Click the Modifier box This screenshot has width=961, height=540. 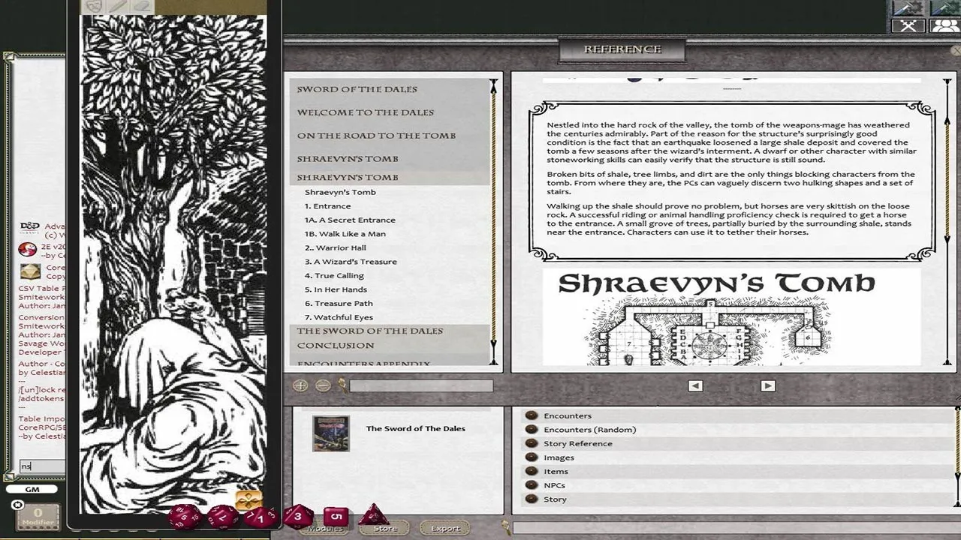point(38,517)
